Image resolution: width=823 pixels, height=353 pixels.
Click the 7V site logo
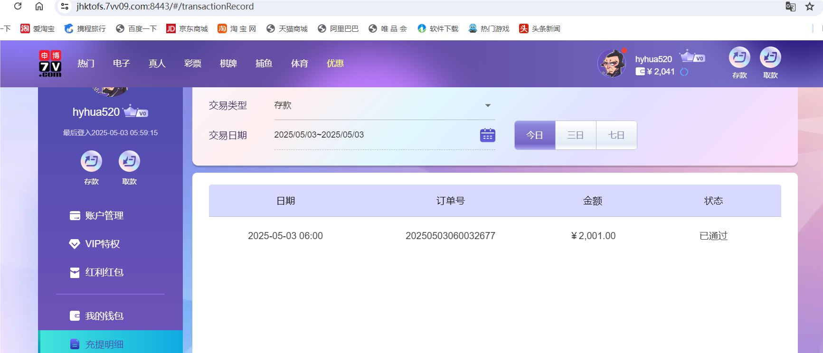pos(50,64)
